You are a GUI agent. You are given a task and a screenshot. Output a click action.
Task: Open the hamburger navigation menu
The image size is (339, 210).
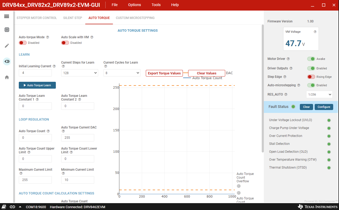point(7,16)
